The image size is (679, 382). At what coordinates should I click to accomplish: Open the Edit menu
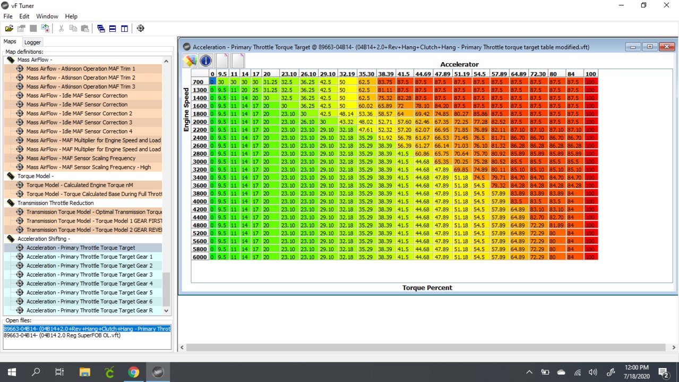(x=24, y=16)
